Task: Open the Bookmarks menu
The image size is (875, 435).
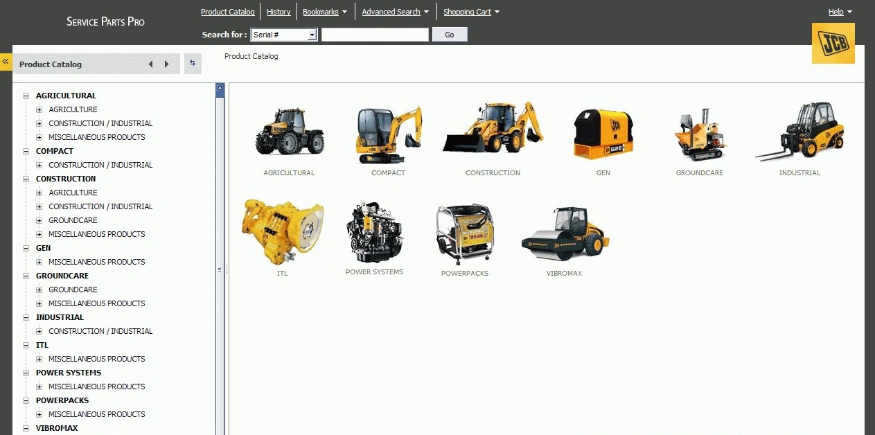Action: click(x=324, y=12)
